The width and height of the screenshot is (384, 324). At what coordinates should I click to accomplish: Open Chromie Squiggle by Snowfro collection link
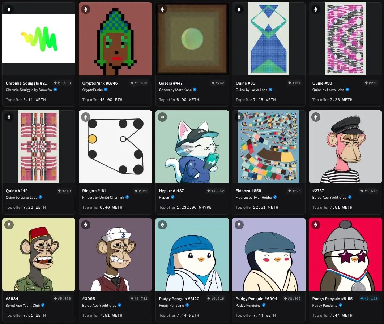tap(29, 90)
